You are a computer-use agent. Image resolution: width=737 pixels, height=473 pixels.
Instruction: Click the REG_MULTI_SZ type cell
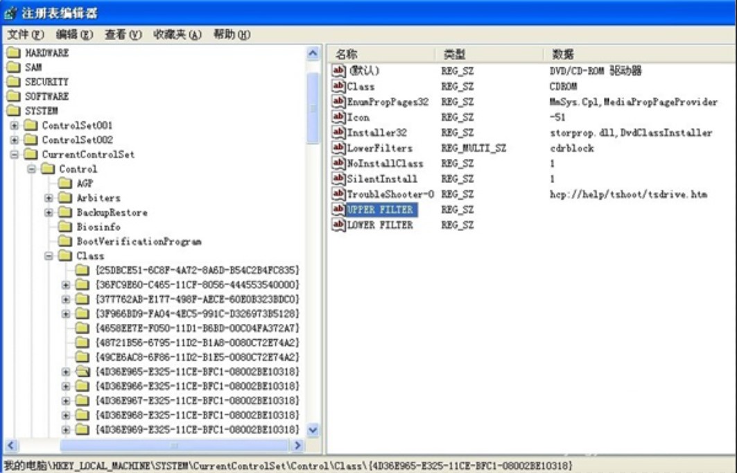click(474, 148)
